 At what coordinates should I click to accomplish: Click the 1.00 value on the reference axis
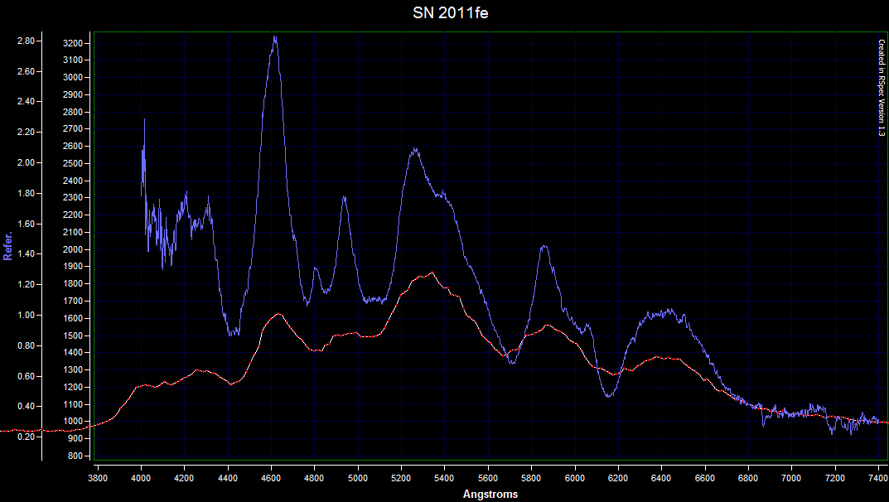point(26,315)
